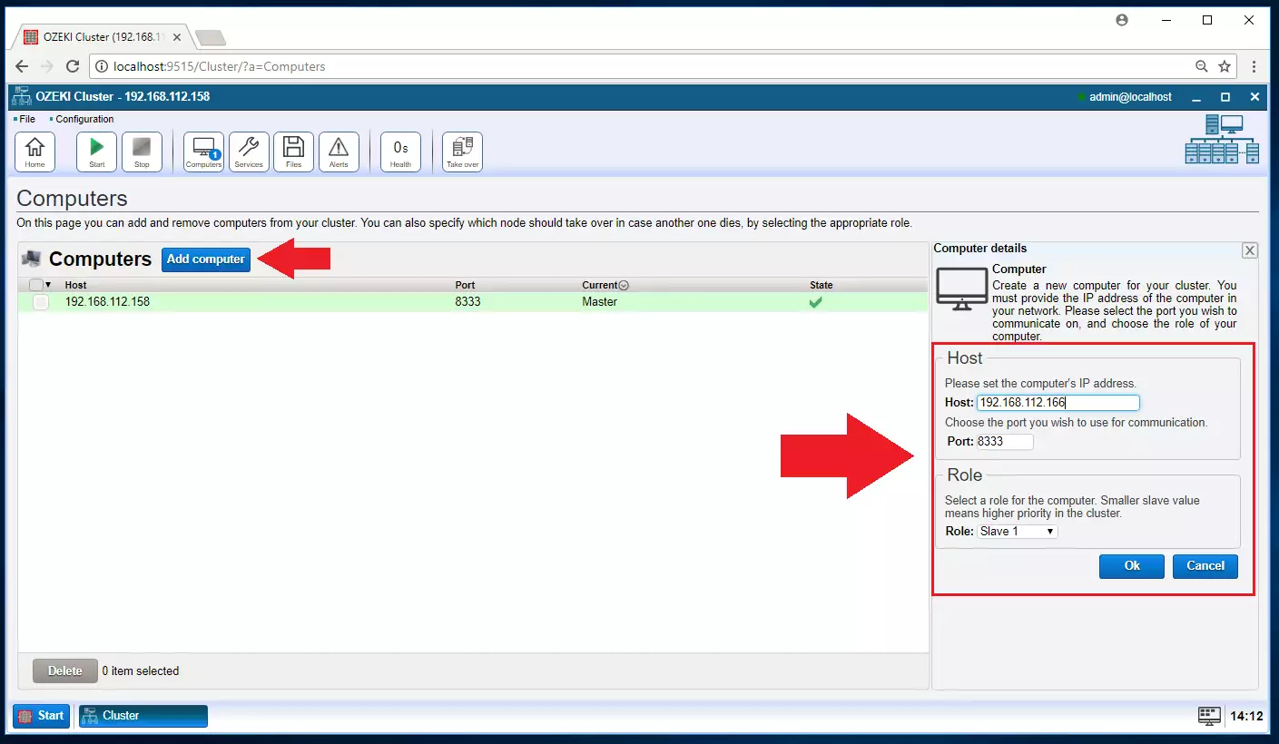Click the Port input field
The image size is (1279, 744).
(x=1005, y=442)
